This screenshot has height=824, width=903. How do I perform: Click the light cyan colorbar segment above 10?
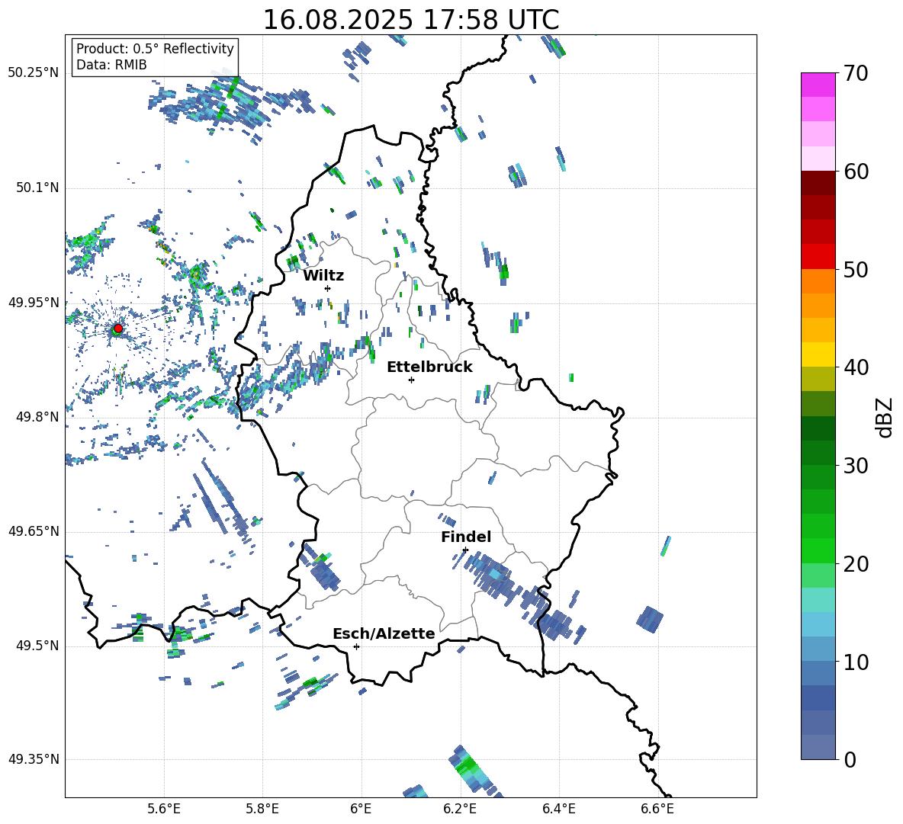[818, 624]
